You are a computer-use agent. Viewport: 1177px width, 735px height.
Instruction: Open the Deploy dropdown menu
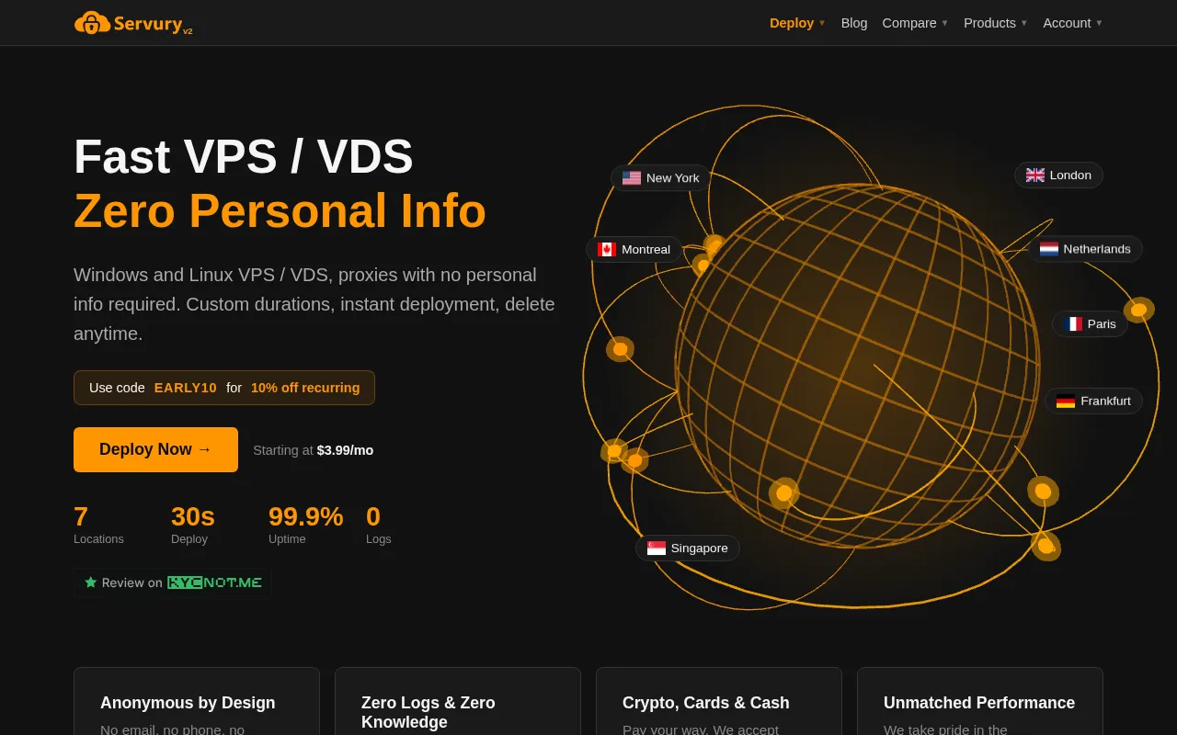click(797, 23)
